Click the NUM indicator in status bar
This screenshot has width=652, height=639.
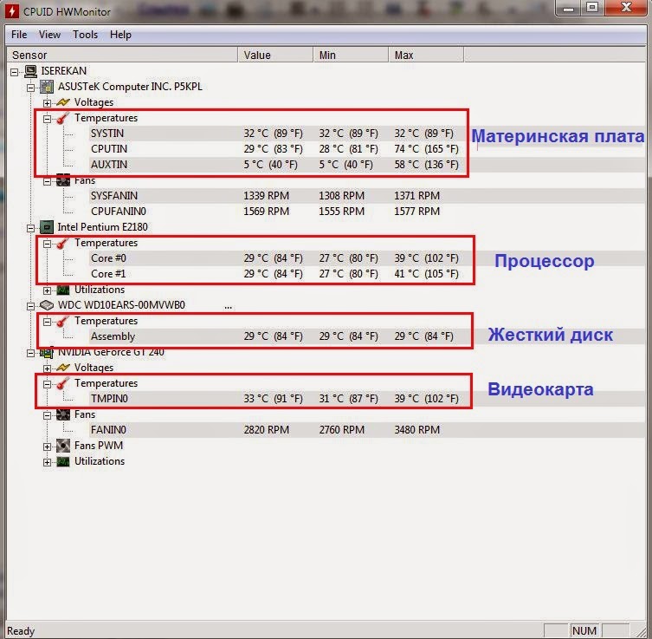pos(584,630)
